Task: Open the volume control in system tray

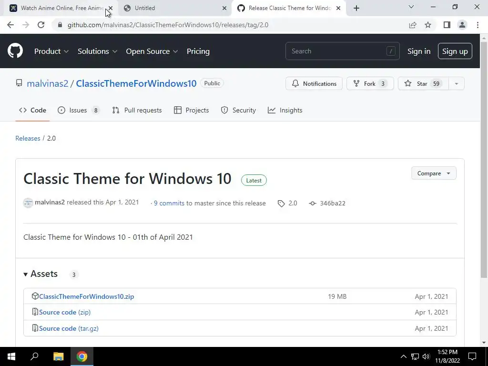Action: point(426,356)
